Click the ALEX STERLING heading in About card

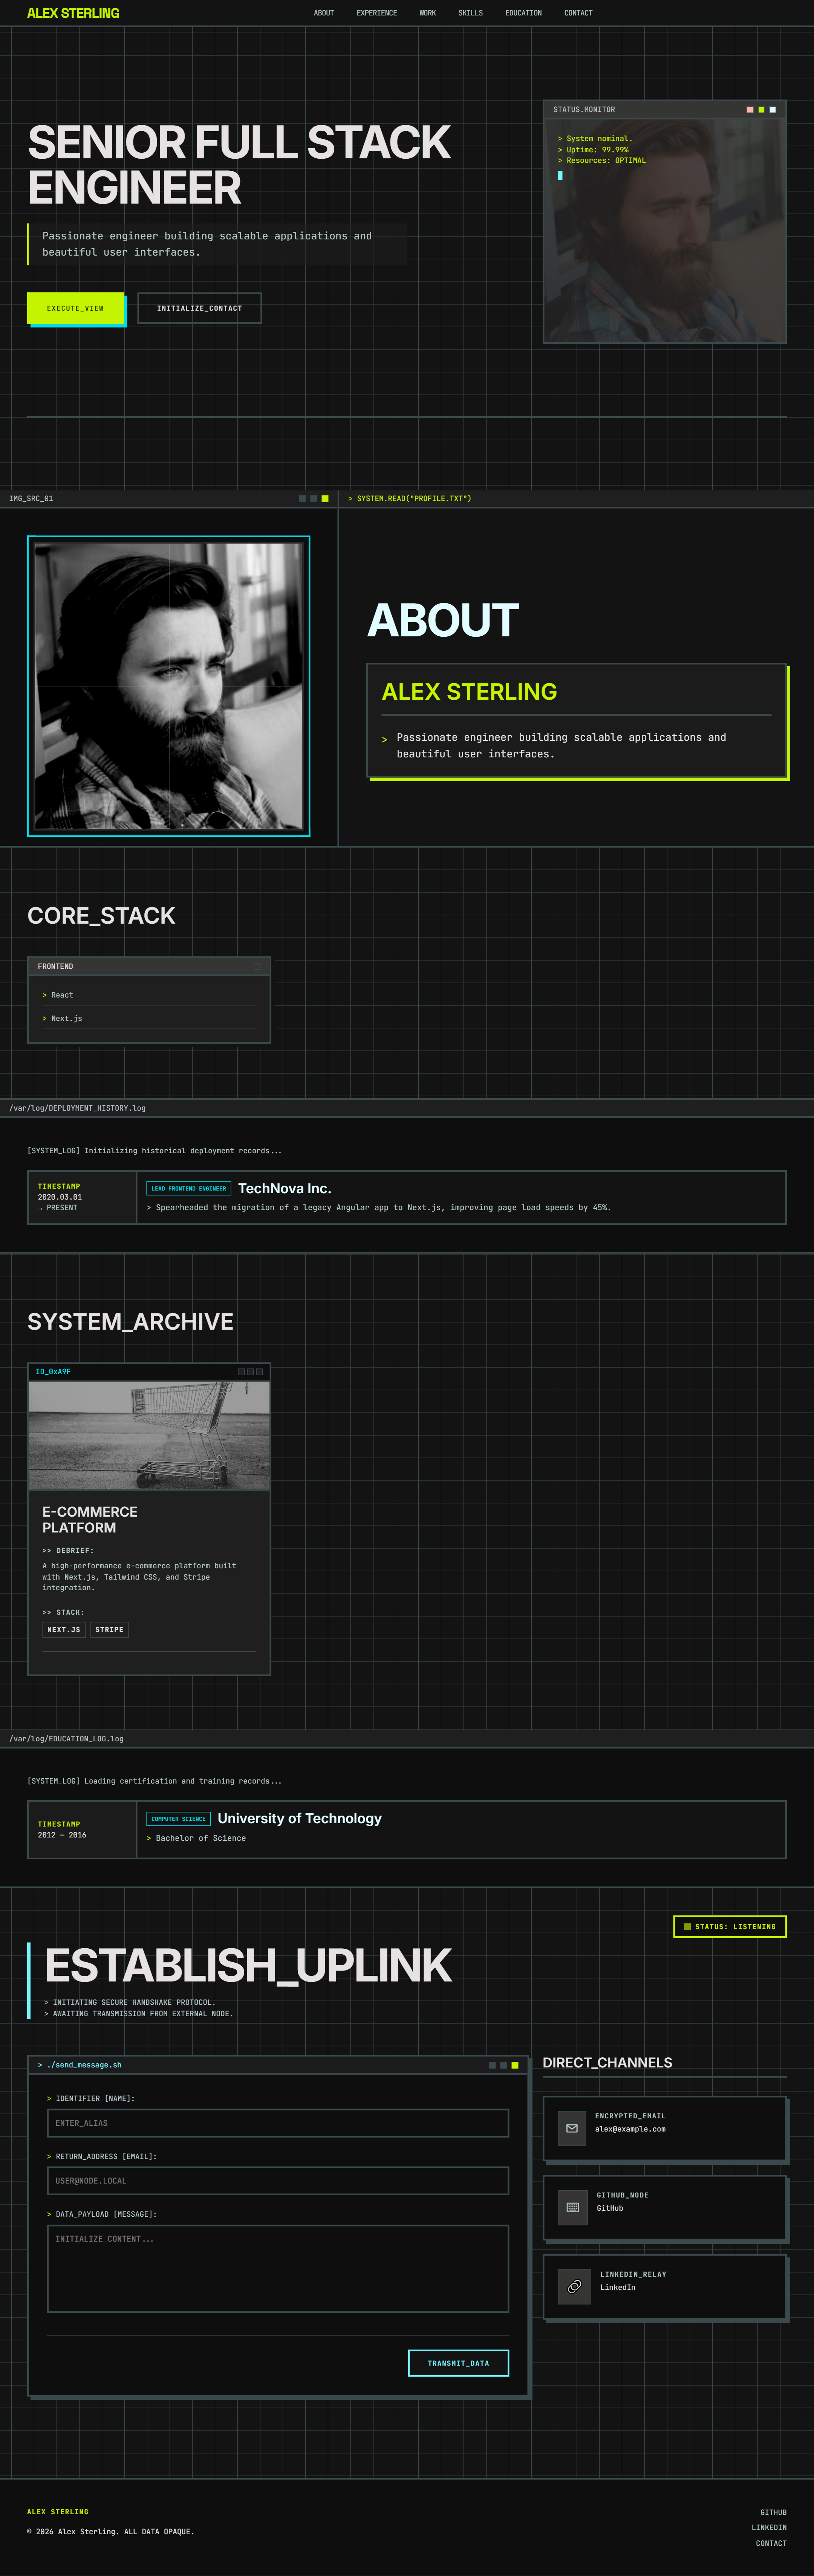pyautogui.click(x=469, y=692)
